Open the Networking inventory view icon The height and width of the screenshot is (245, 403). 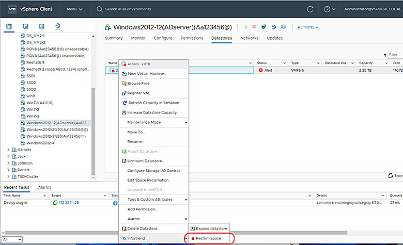point(58,26)
